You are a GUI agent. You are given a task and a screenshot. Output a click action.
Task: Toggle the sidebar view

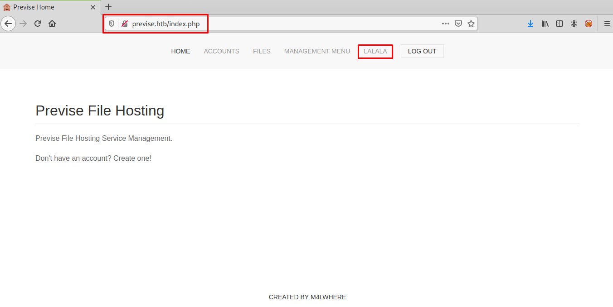pyautogui.click(x=559, y=24)
